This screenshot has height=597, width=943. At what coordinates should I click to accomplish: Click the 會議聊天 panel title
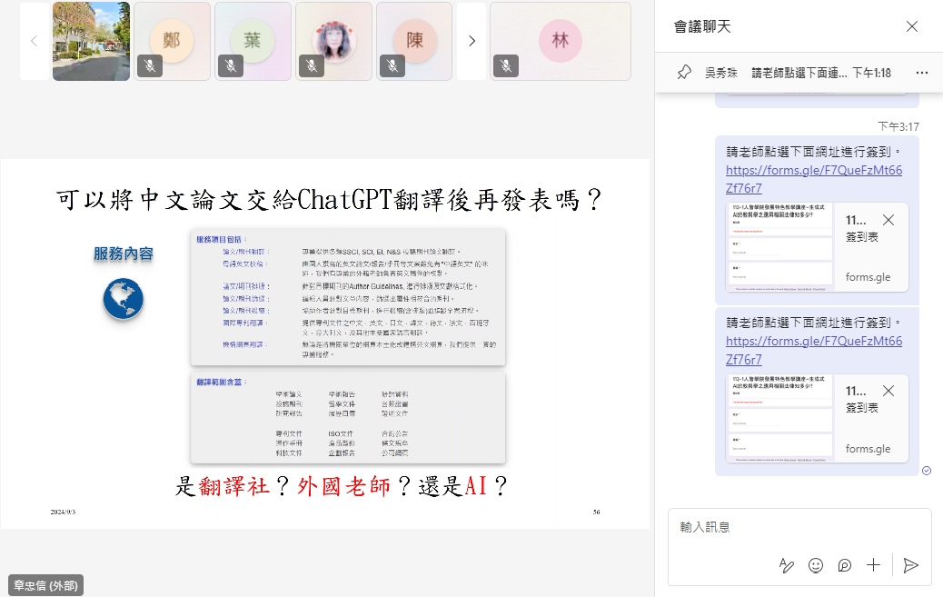click(702, 26)
